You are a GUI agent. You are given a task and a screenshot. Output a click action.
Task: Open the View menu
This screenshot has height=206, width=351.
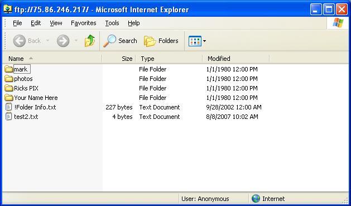[x=56, y=23]
